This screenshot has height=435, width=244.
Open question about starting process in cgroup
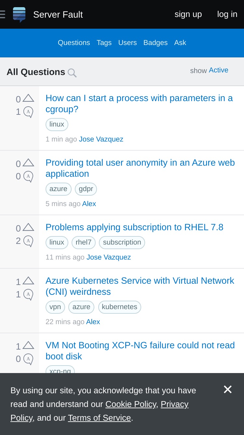tap(139, 104)
